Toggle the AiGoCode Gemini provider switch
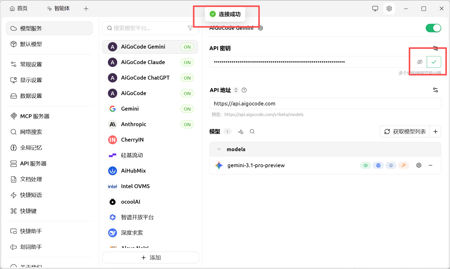Screen dimensions: 450x269 (433, 28)
